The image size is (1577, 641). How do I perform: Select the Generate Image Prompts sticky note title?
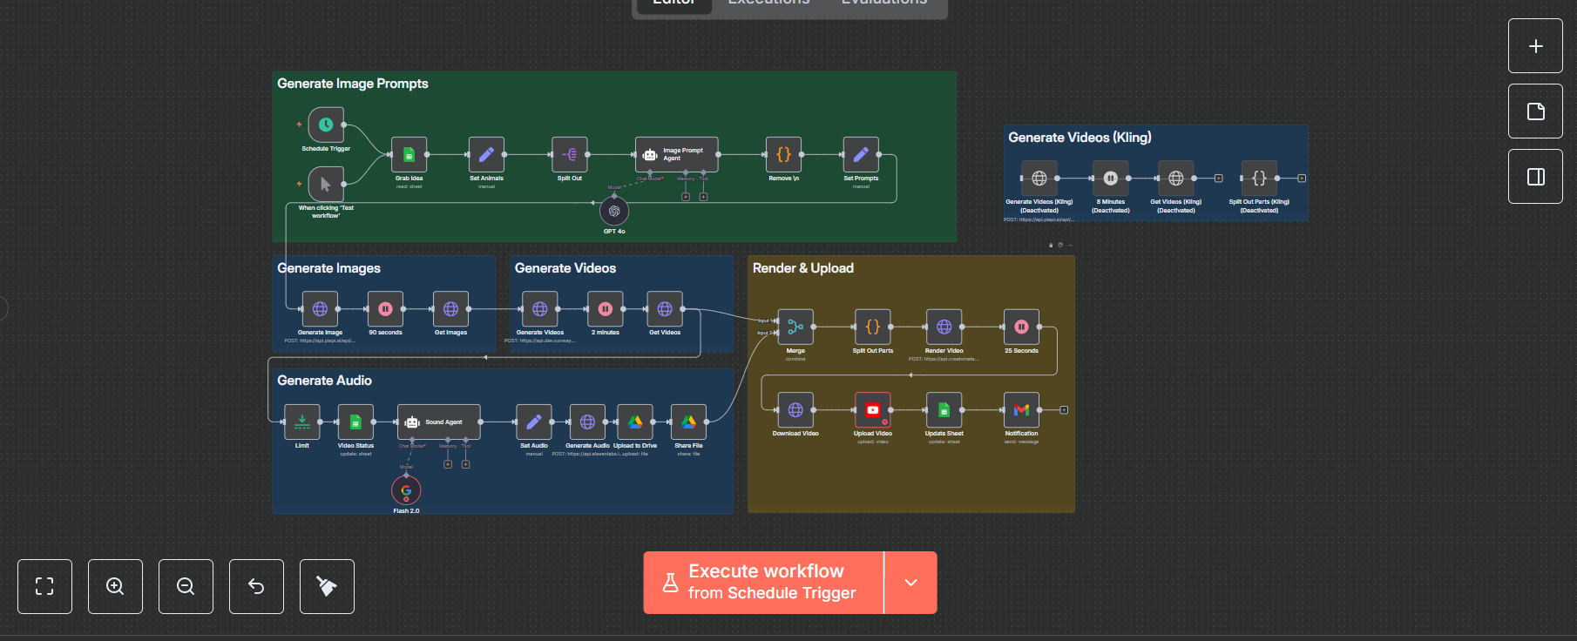pos(353,84)
